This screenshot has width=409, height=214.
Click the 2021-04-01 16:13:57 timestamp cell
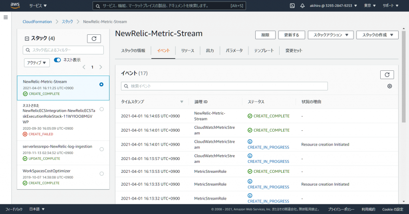coord(150,159)
